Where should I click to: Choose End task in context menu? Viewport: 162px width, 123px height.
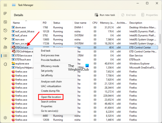pos(46,50)
